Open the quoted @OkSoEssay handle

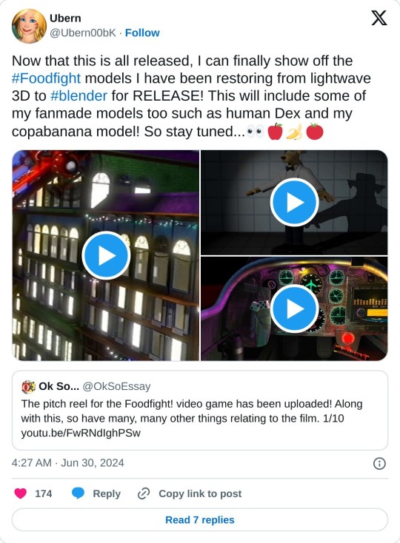[x=116, y=386]
